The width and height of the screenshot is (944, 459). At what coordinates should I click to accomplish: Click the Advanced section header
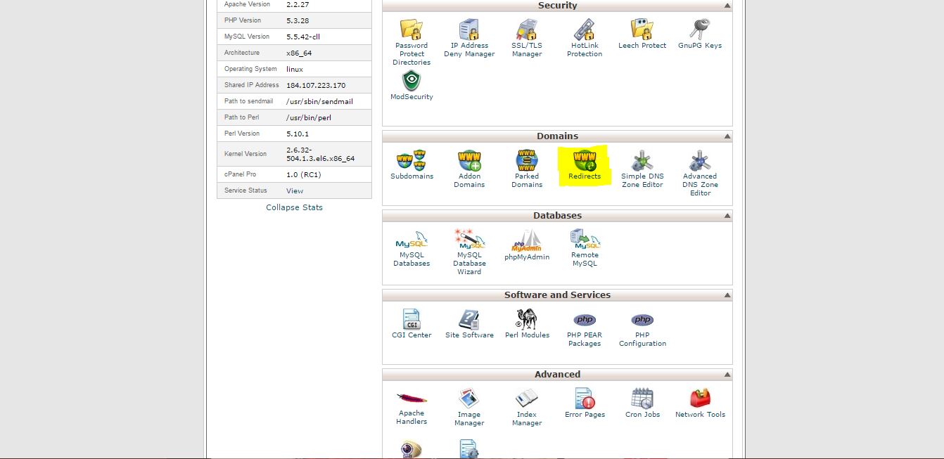[x=557, y=375]
